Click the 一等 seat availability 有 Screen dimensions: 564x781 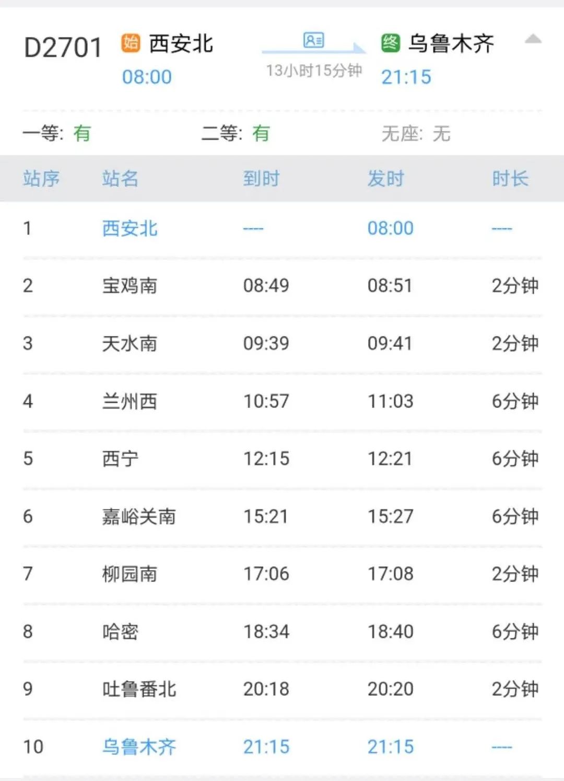tap(82, 133)
